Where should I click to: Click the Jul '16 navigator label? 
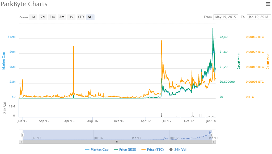pos(98,138)
